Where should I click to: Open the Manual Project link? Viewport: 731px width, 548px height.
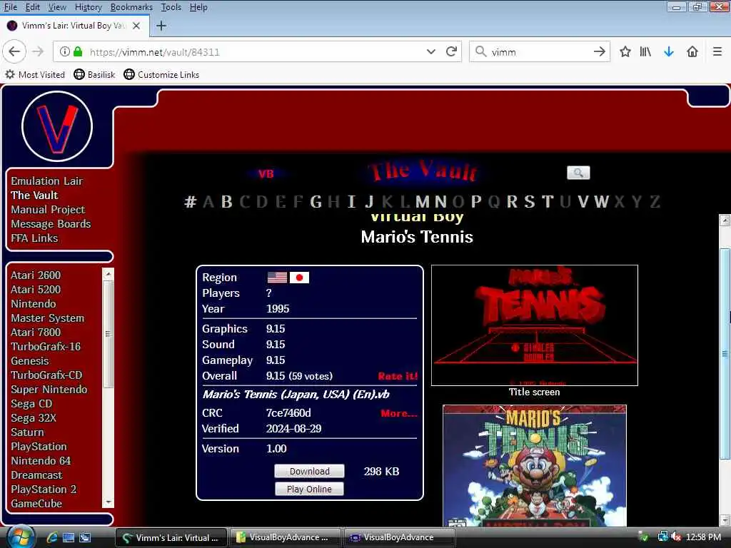tap(48, 210)
